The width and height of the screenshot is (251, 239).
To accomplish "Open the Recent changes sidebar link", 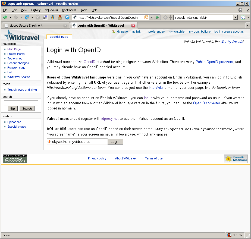I will pos(18,63).
